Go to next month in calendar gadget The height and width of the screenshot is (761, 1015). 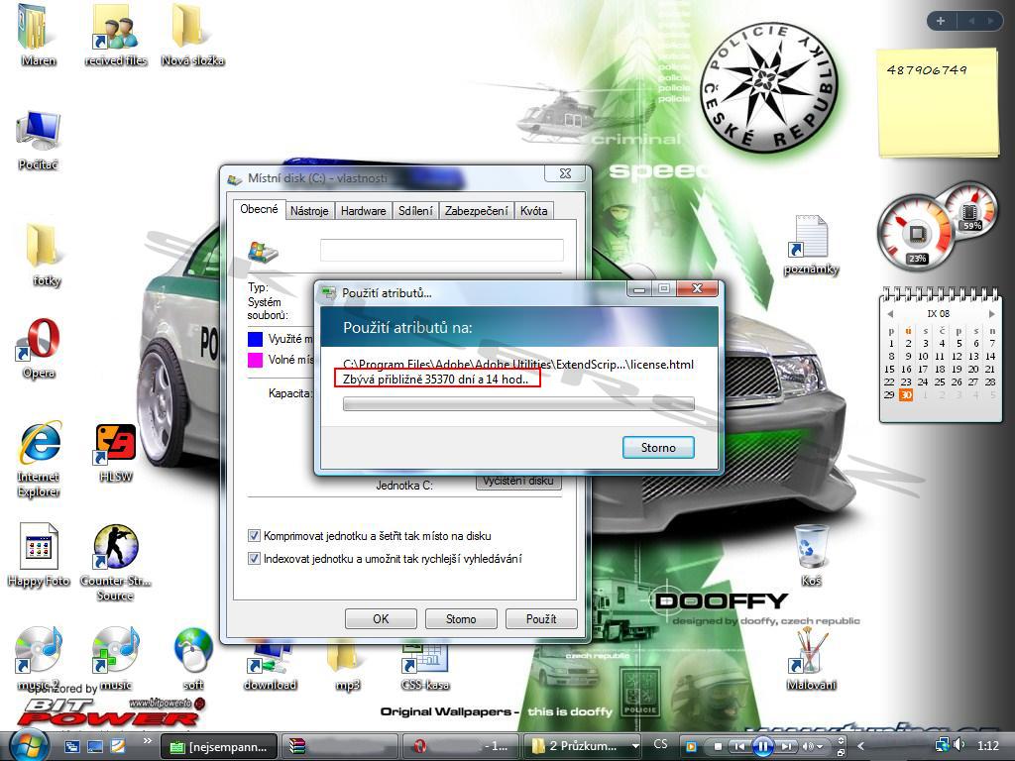[990, 314]
